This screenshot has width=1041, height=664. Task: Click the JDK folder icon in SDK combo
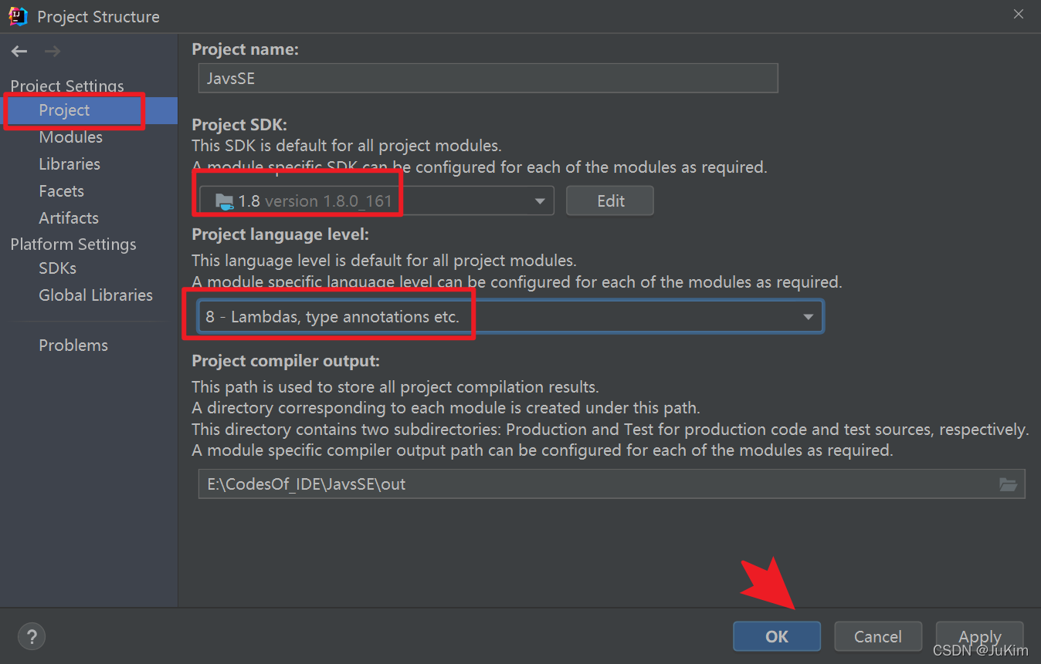[224, 201]
